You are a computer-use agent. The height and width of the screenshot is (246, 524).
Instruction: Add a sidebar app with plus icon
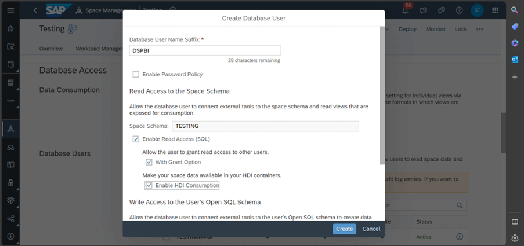point(515,77)
